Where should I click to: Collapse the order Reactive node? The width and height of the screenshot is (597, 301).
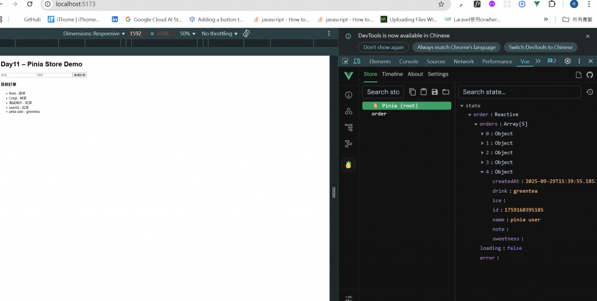click(x=469, y=115)
